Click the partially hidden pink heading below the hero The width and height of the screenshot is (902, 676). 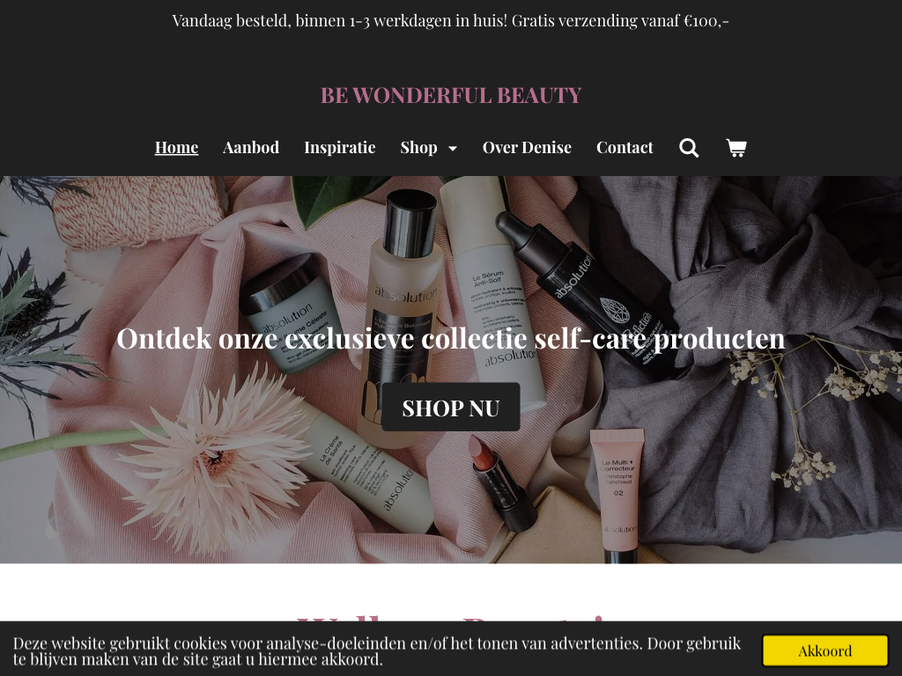click(451, 620)
